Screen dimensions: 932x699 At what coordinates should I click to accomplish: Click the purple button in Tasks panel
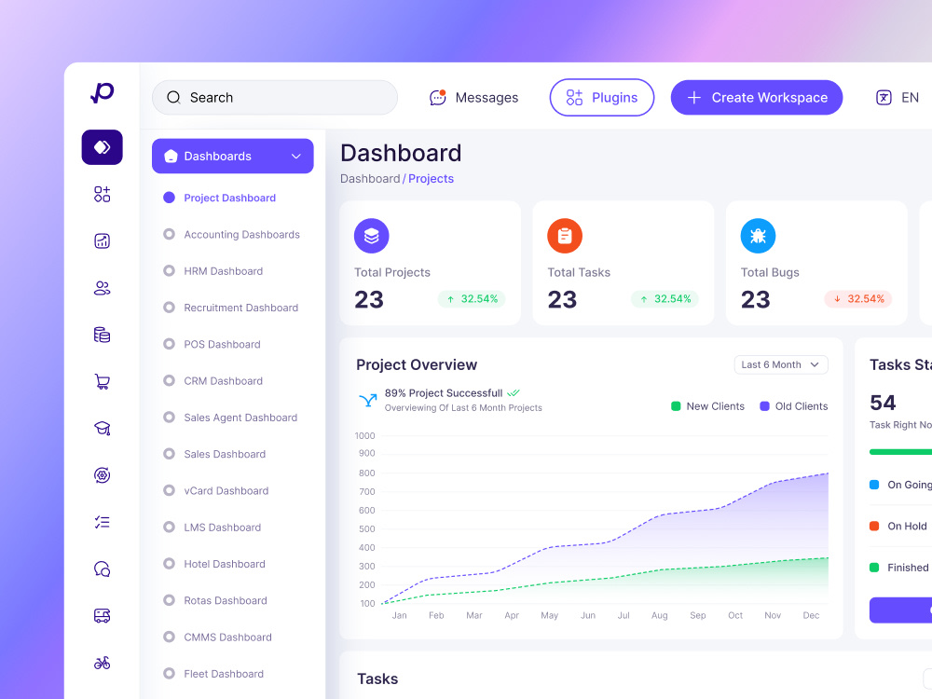point(900,610)
